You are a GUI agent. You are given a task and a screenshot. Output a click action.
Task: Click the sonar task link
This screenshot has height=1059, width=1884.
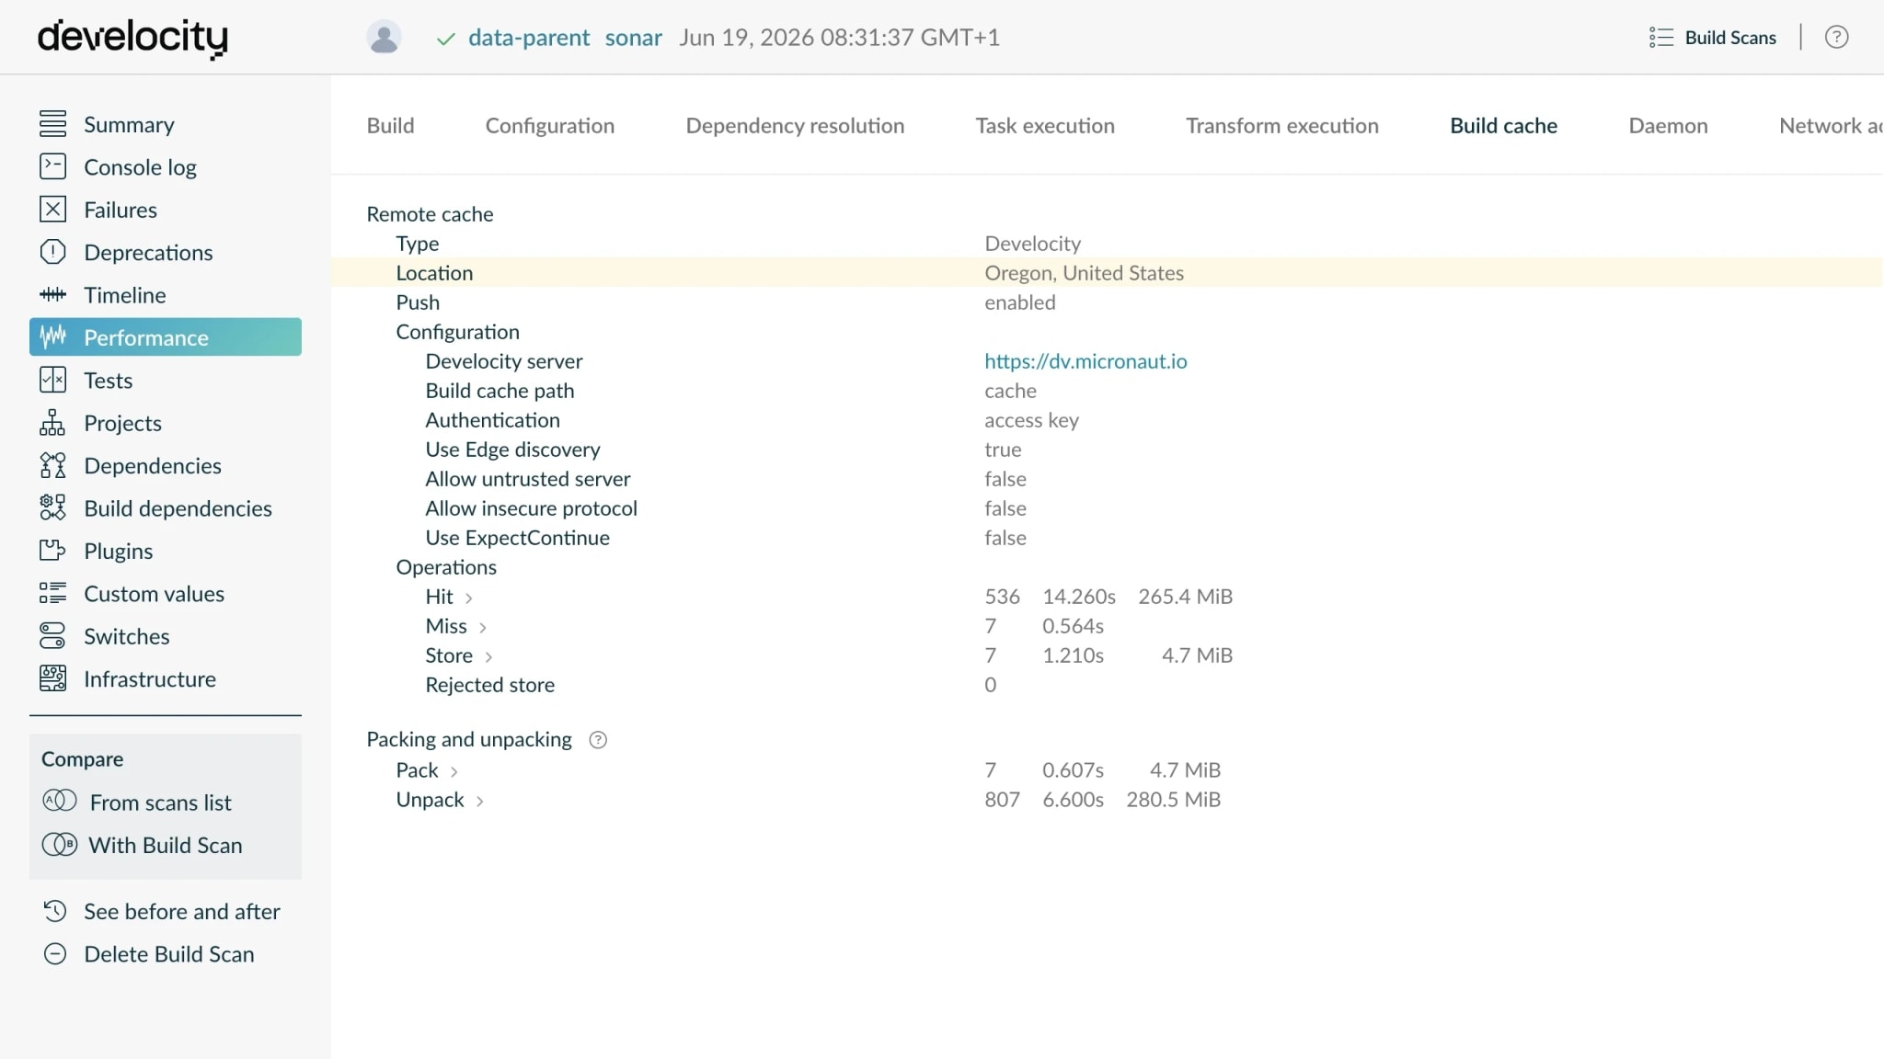click(633, 37)
